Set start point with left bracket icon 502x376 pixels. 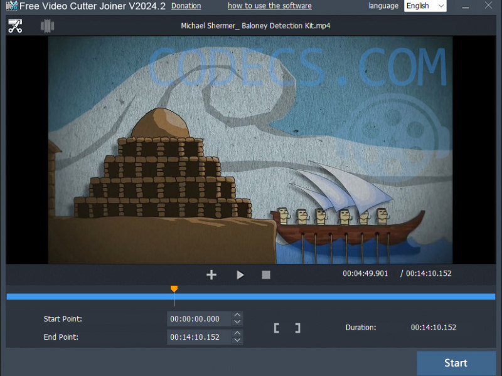[277, 328]
